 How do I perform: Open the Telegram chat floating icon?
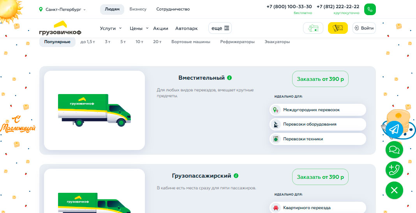tap(394, 129)
